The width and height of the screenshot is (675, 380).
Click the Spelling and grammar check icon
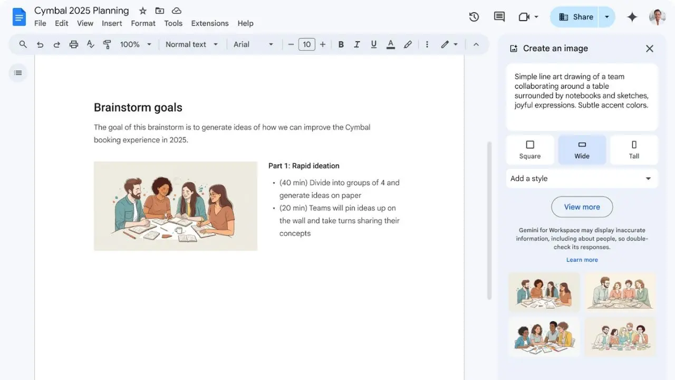click(90, 44)
